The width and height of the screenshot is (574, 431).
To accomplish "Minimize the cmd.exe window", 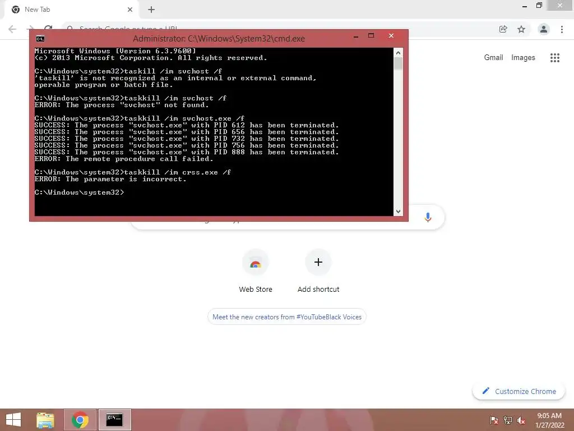I will 356,36.
